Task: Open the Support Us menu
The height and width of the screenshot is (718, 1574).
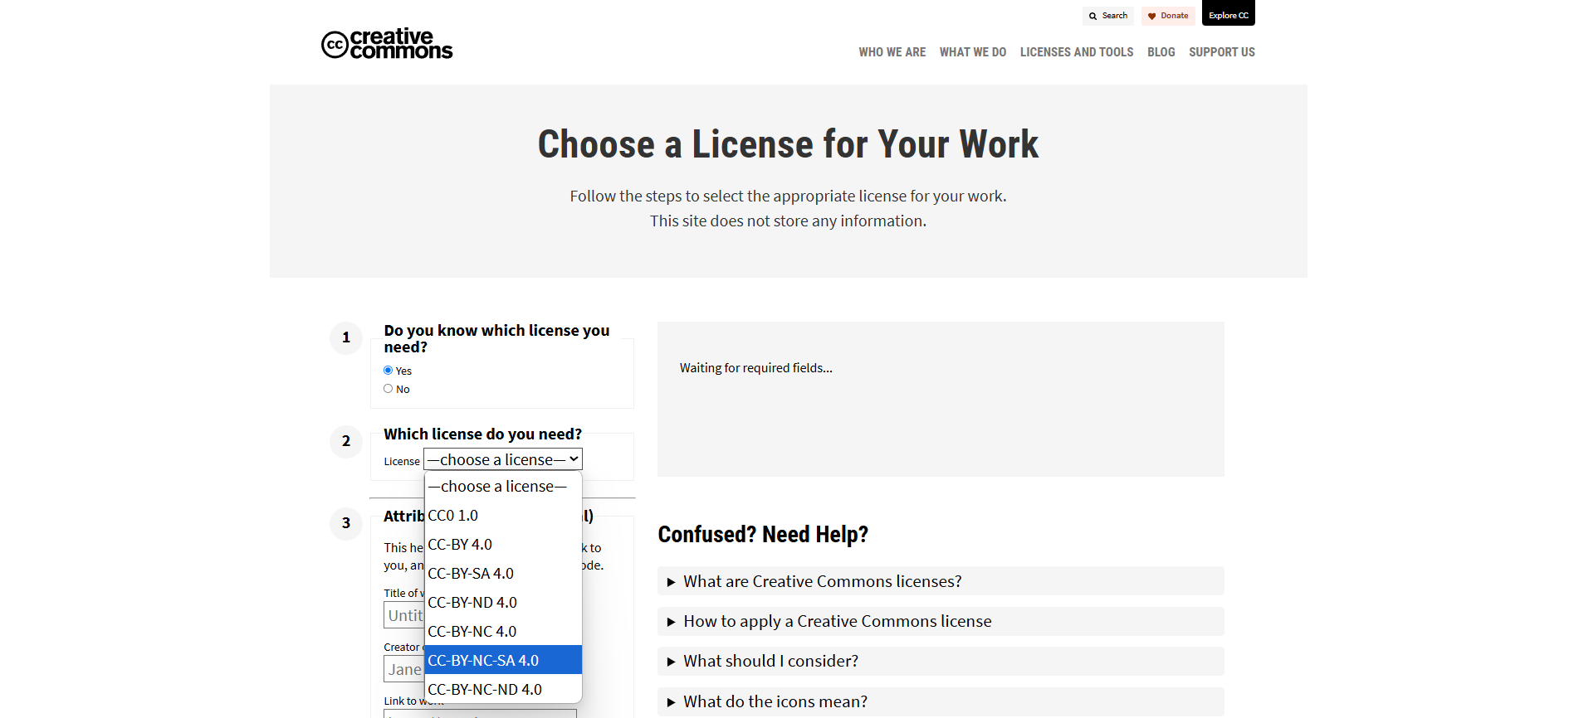Action: 1222,52
